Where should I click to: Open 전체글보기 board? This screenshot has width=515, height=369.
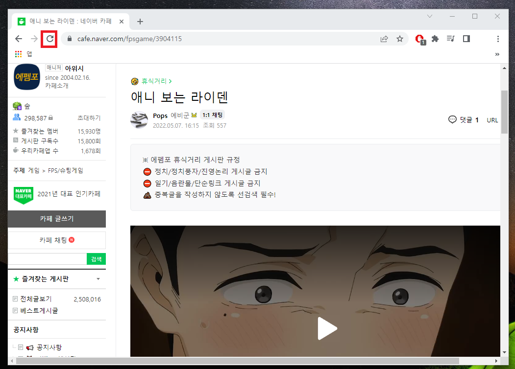tap(36, 299)
